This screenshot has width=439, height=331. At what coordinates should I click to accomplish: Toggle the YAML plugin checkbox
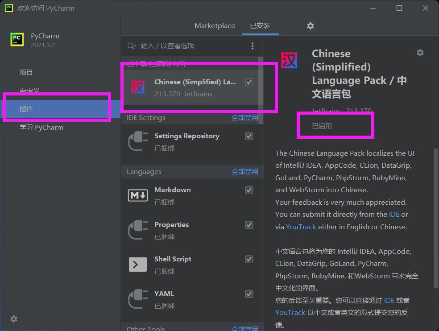click(x=249, y=294)
